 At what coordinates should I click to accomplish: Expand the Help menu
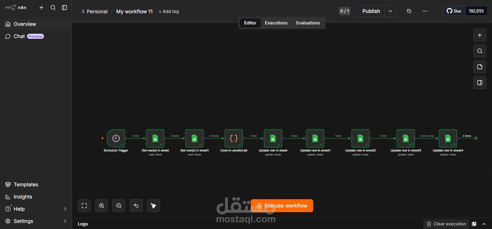pos(36,209)
